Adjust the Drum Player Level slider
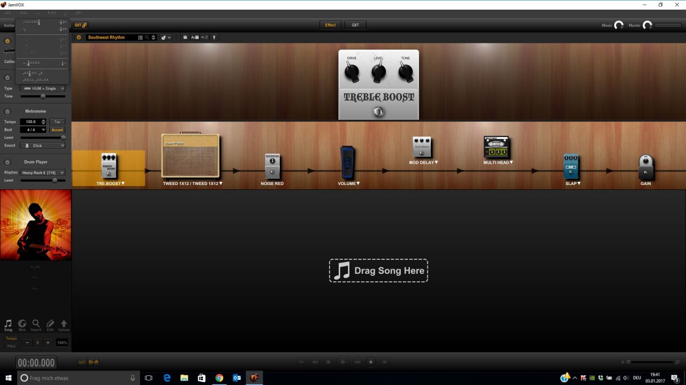 click(x=43, y=180)
